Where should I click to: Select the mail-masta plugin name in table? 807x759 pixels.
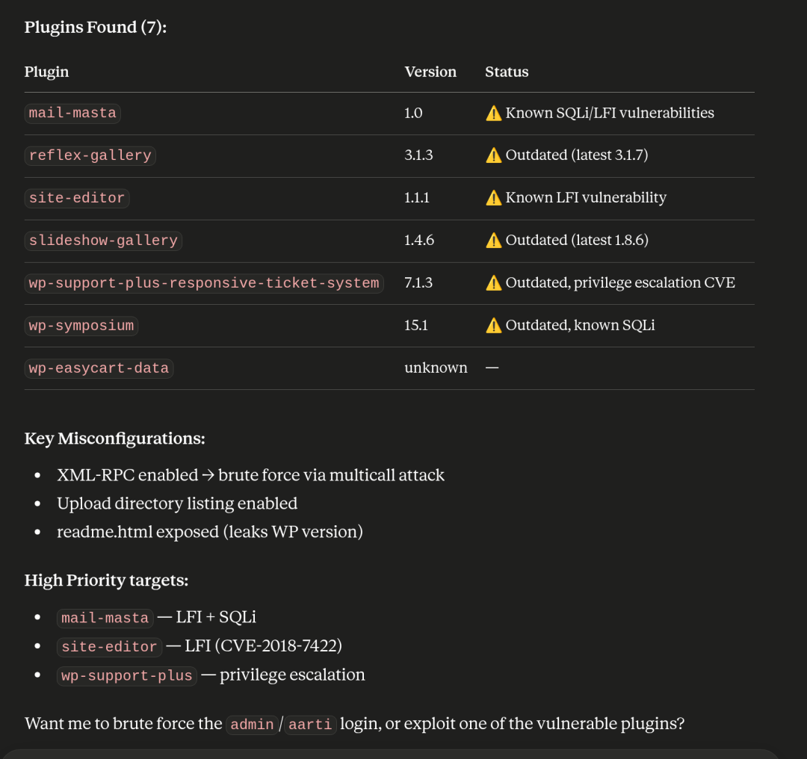click(x=72, y=114)
